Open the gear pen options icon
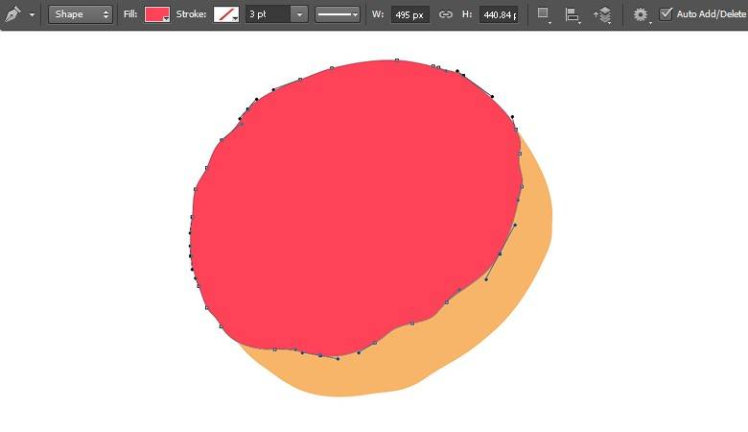This screenshot has width=748, height=432. coord(641,14)
